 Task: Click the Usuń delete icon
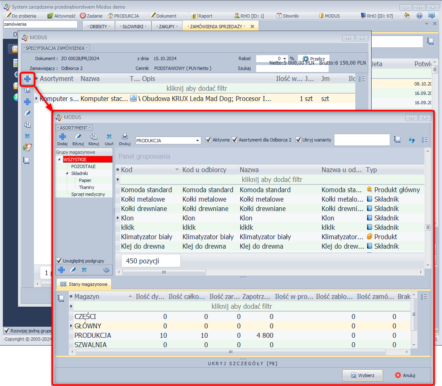[x=109, y=137]
